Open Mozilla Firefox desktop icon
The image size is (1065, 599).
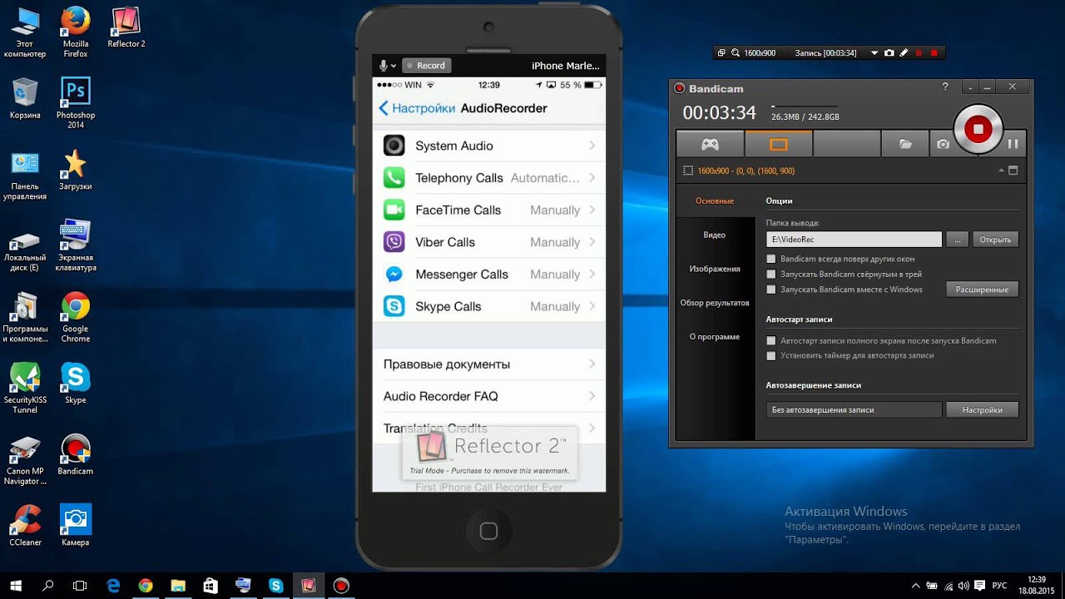[x=76, y=33]
